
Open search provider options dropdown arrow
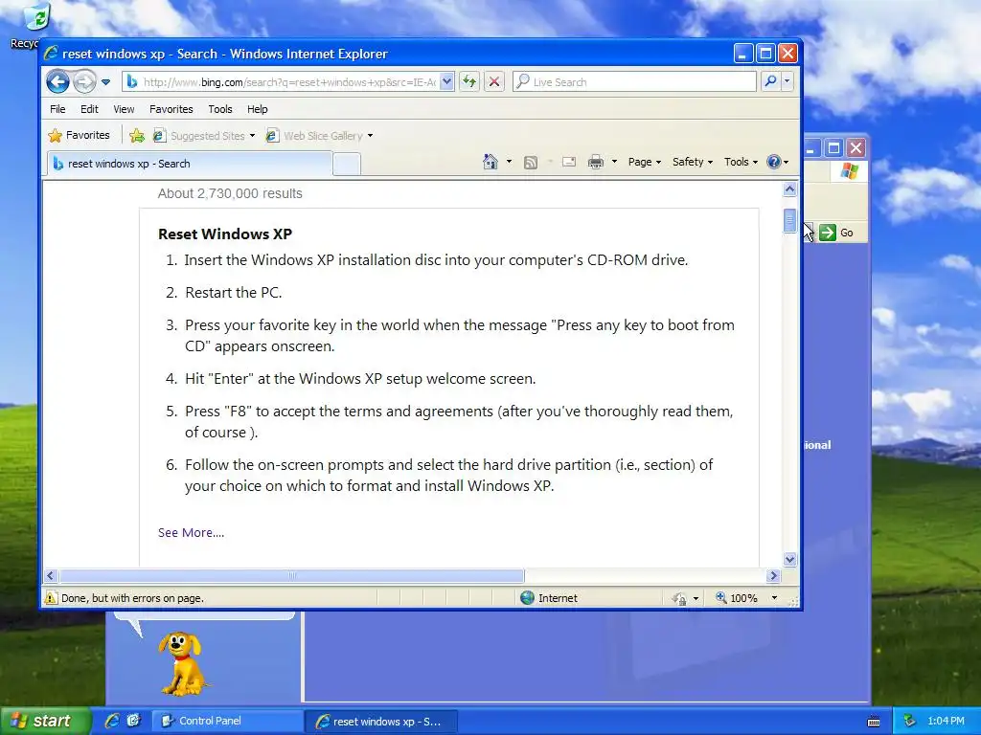pyautogui.click(x=787, y=82)
